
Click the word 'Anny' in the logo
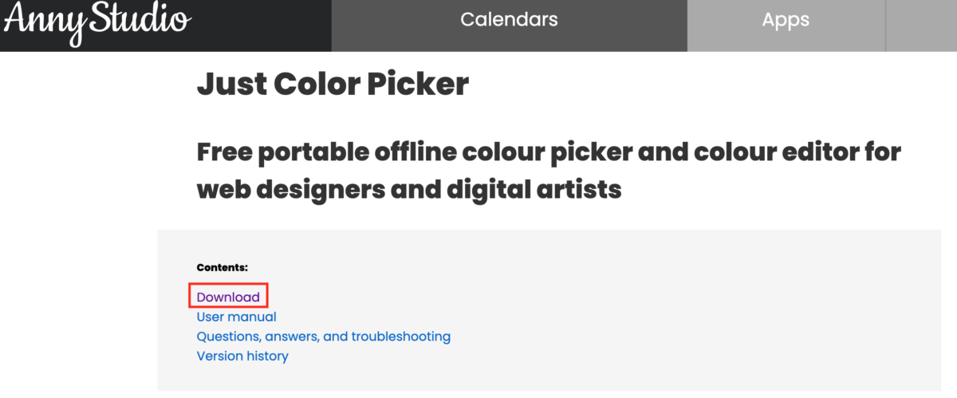pos(41,22)
